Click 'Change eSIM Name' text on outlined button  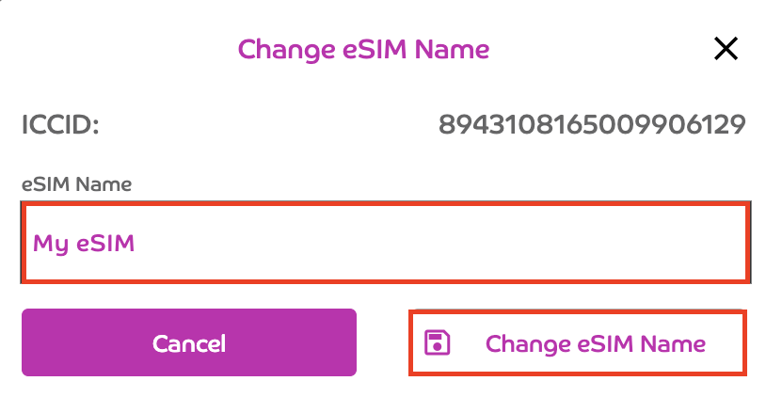(595, 343)
